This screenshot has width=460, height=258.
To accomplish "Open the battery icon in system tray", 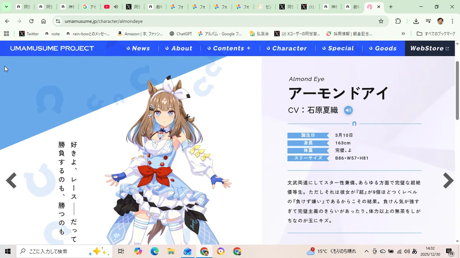I will point(391,251).
